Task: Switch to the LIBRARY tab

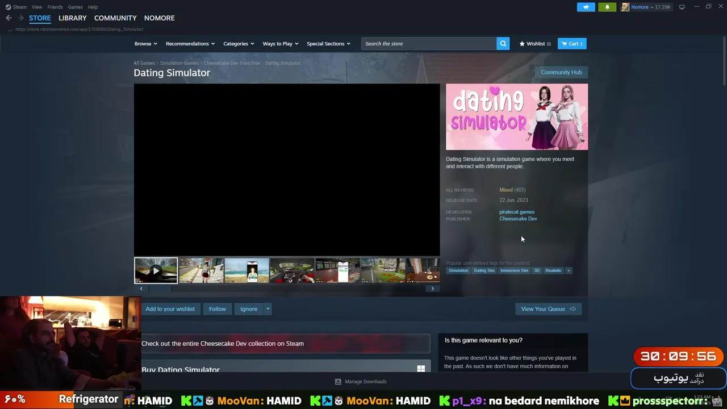Action: coord(73,18)
